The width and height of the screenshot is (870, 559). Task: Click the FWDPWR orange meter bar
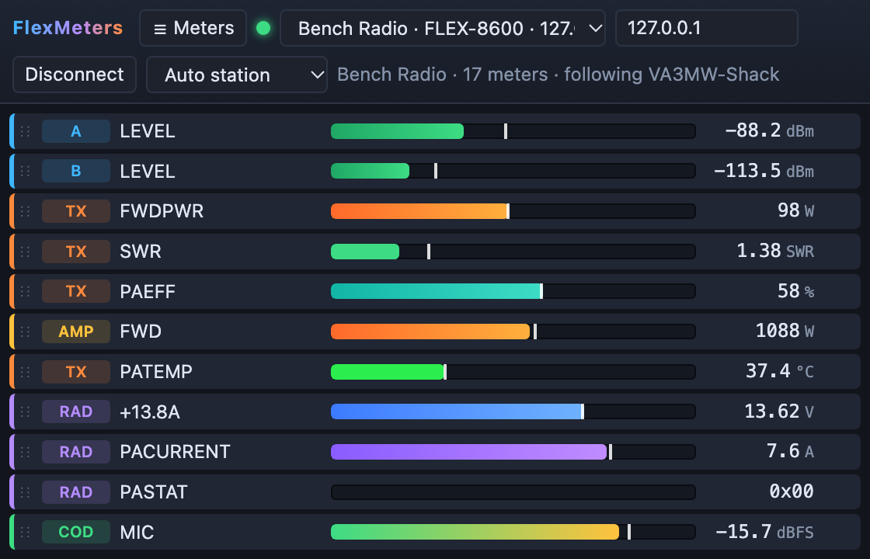click(x=513, y=211)
